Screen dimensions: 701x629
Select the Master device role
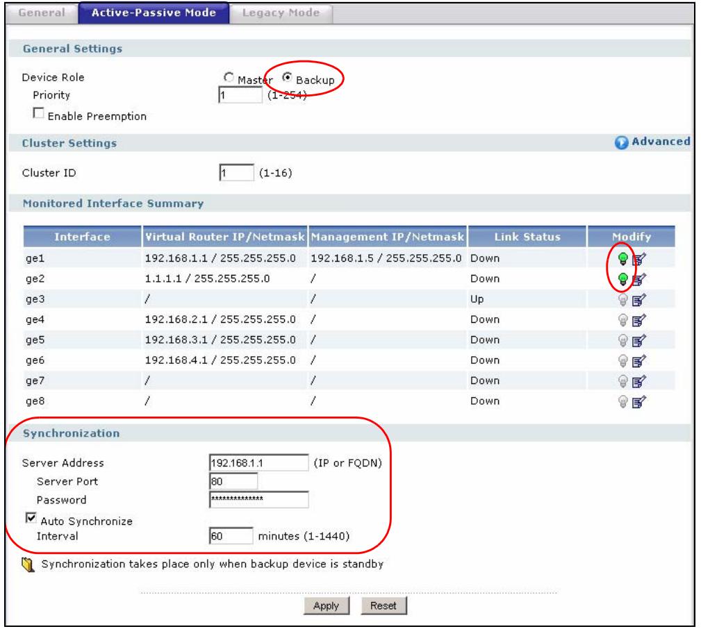point(229,78)
